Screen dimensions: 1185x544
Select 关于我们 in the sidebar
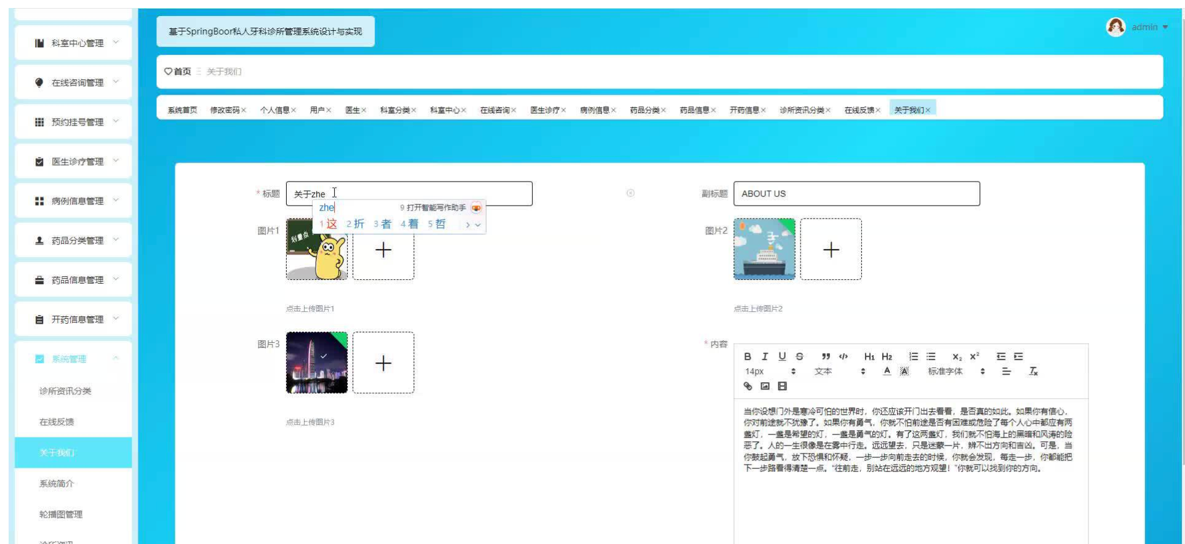point(73,452)
